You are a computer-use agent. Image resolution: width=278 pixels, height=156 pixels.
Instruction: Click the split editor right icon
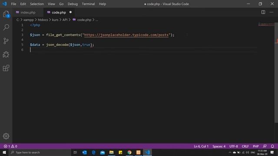click(263, 12)
